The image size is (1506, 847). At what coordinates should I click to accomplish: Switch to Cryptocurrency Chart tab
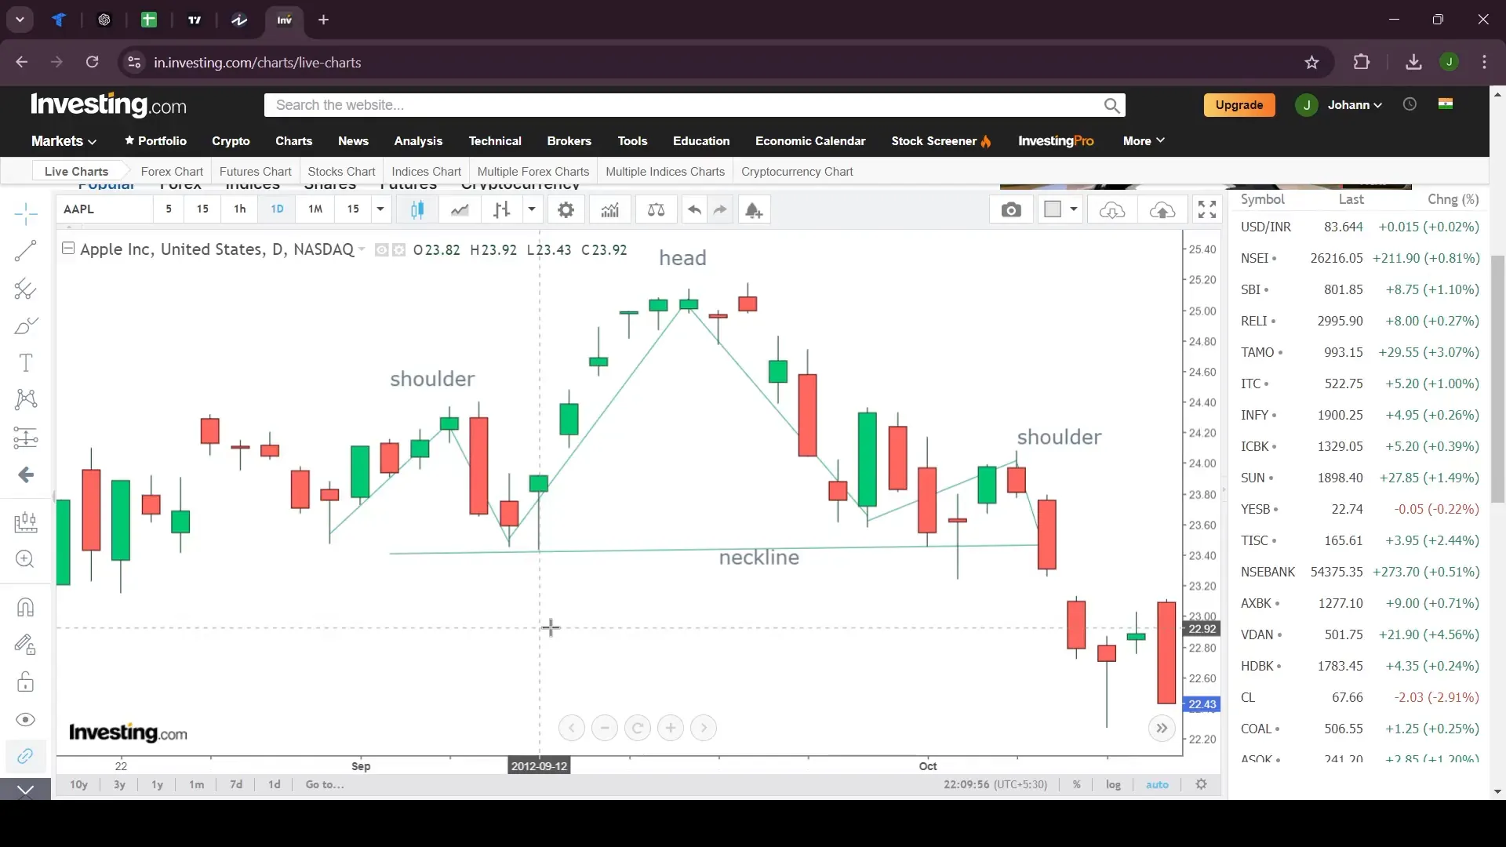tap(797, 172)
